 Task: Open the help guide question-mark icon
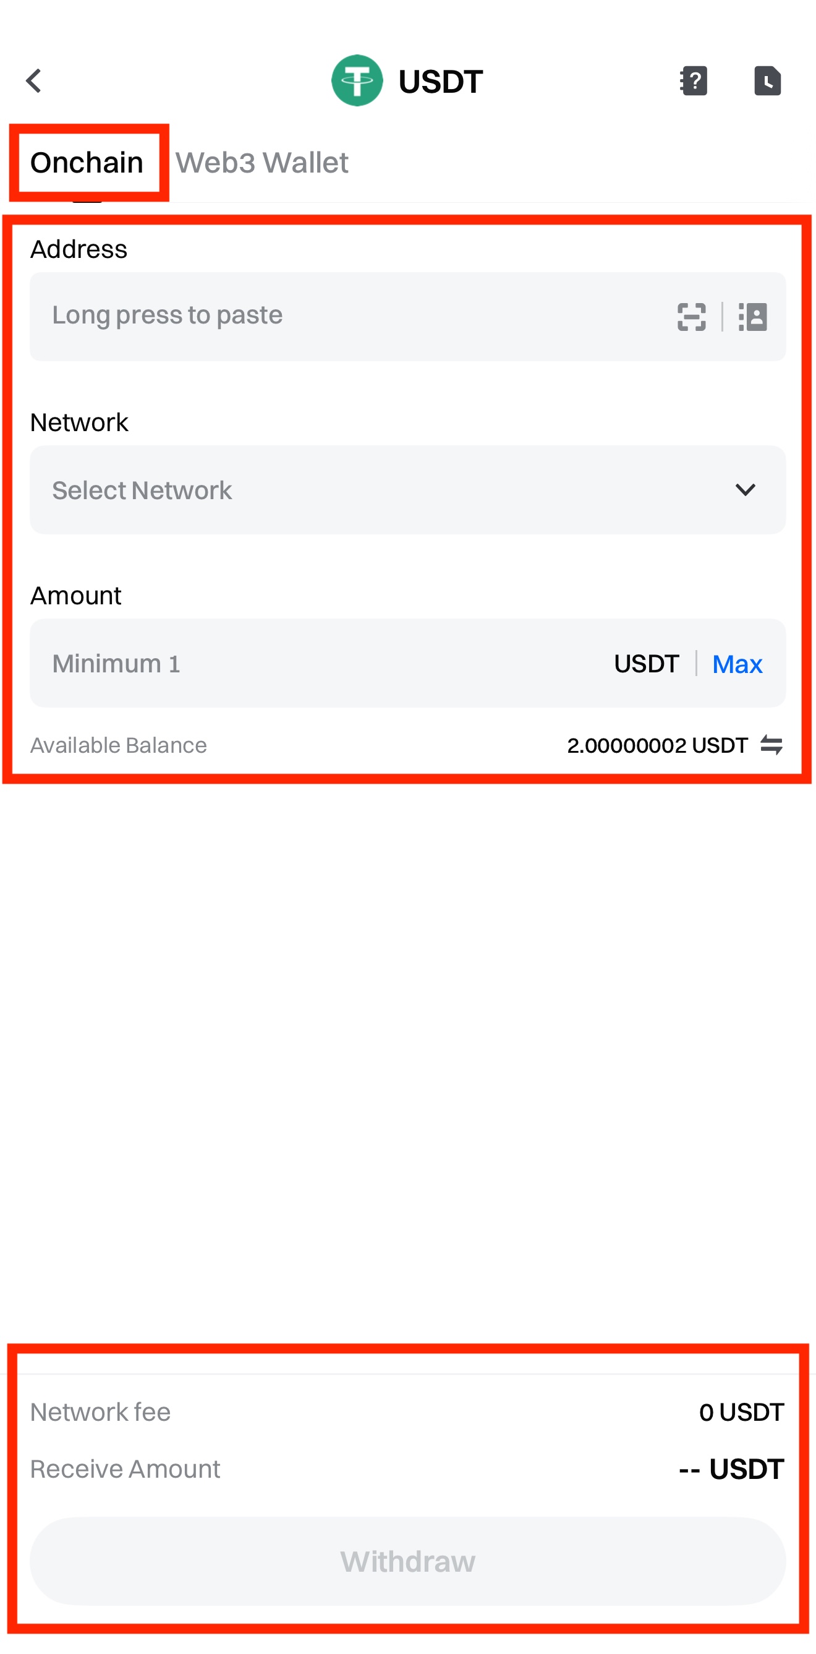tap(694, 81)
